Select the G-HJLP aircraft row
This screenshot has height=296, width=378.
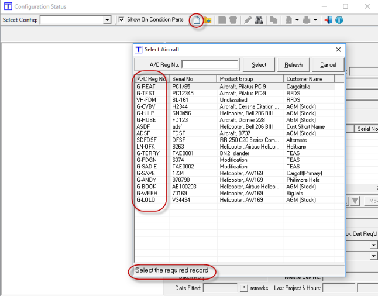tap(235, 113)
